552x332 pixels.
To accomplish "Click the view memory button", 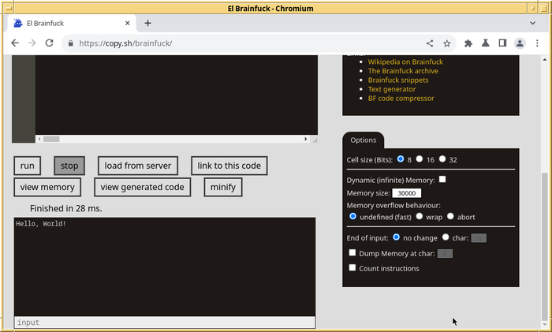I will coord(47,188).
